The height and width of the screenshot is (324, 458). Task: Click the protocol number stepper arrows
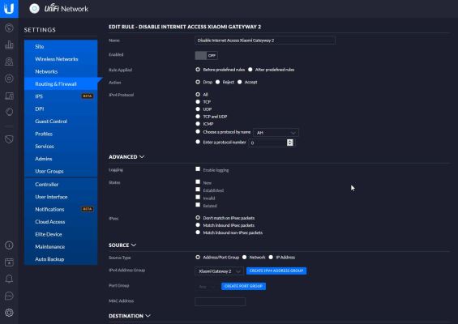pyautogui.click(x=289, y=143)
